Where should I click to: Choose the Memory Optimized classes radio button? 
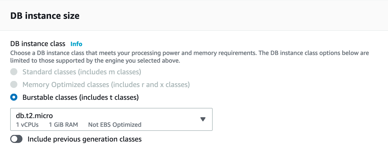(x=14, y=85)
